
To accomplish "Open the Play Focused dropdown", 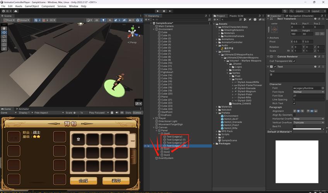I will 99,113.
